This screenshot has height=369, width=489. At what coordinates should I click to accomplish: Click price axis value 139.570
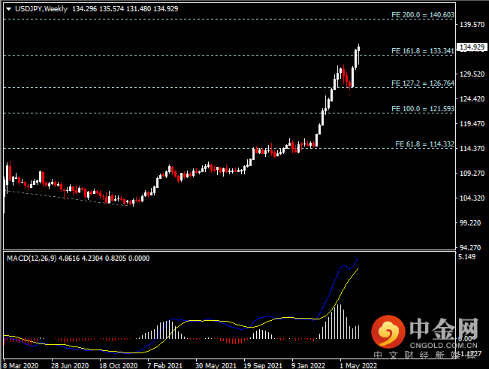tap(472, 25)
